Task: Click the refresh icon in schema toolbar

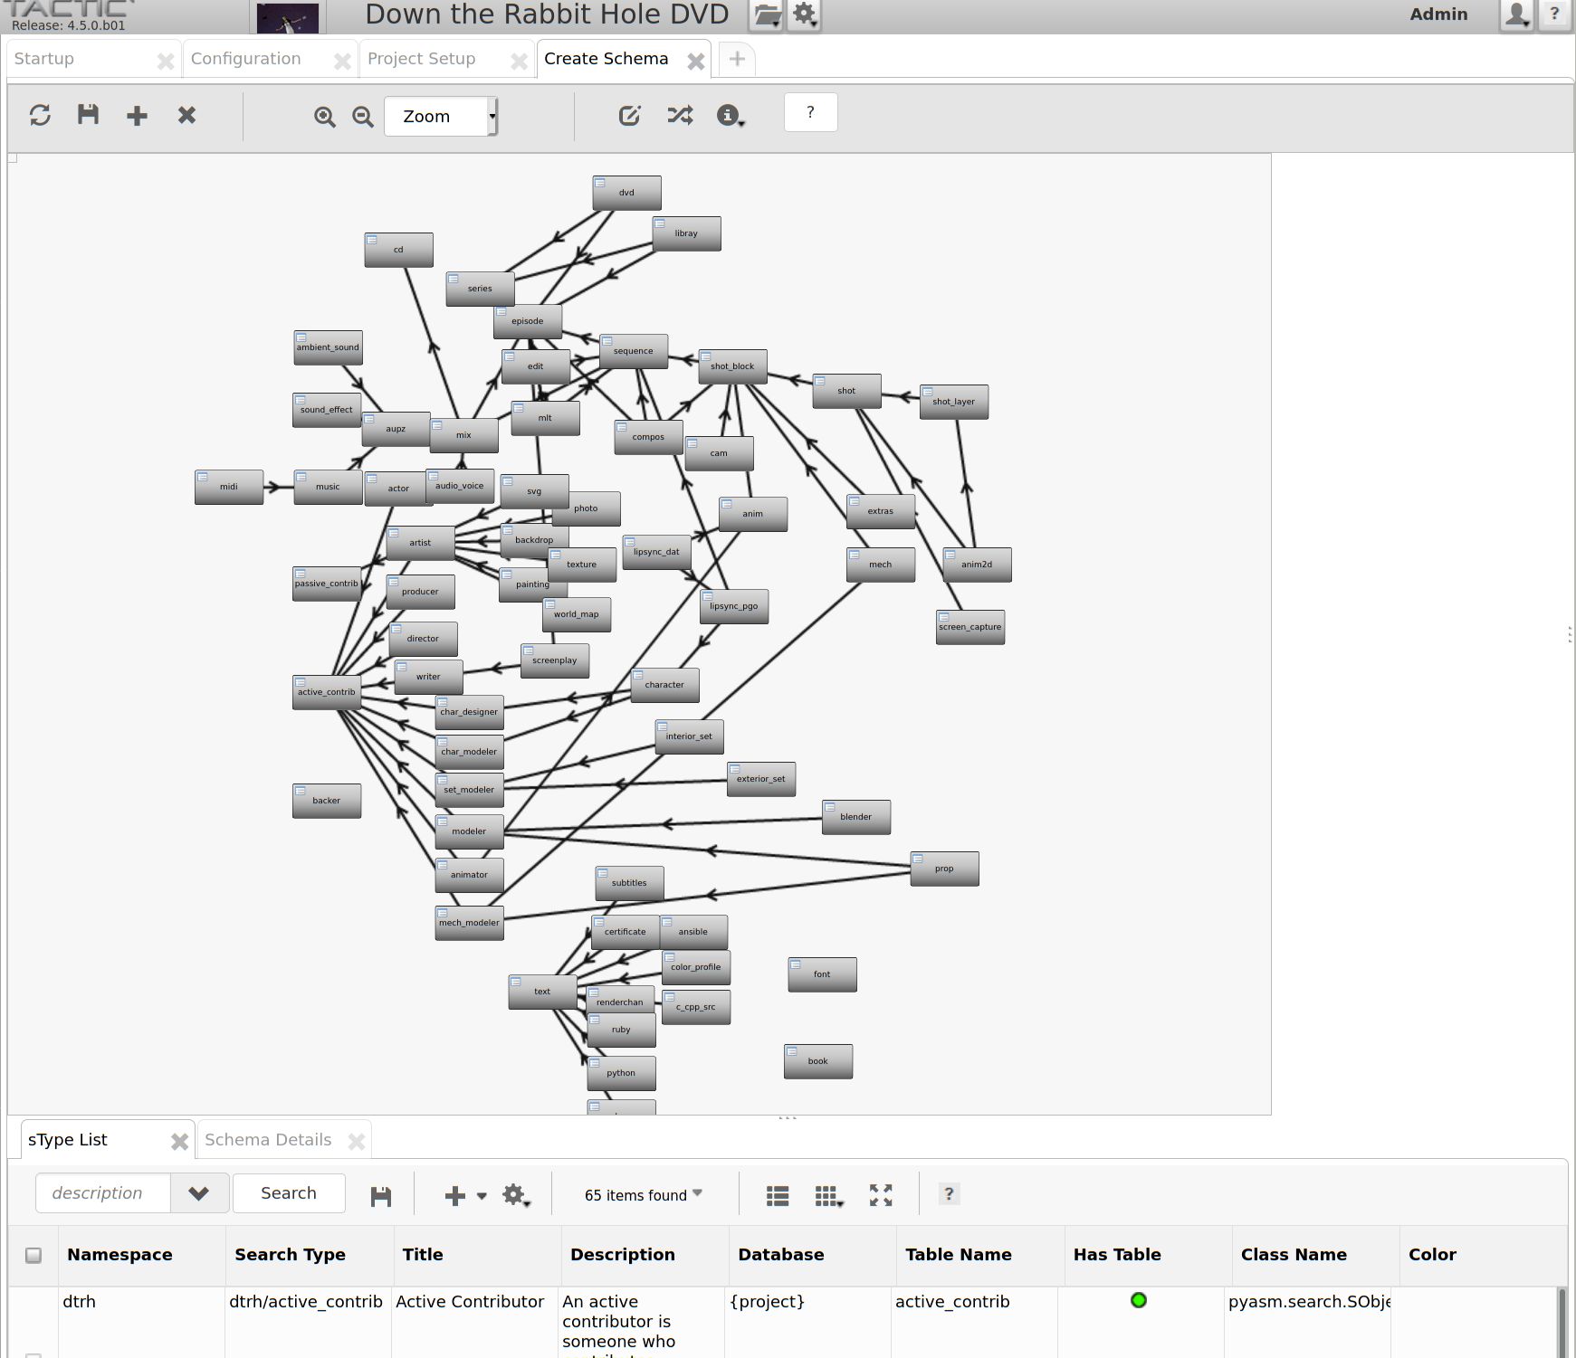Action: (40, 115)
